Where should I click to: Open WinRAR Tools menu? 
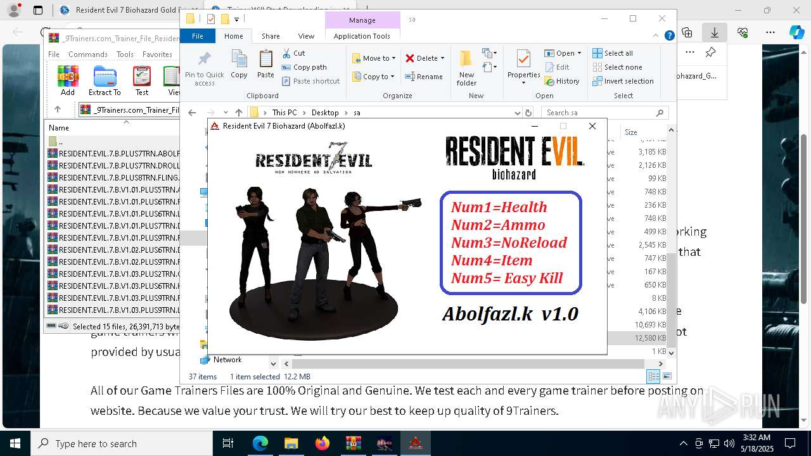click(125, 54)
